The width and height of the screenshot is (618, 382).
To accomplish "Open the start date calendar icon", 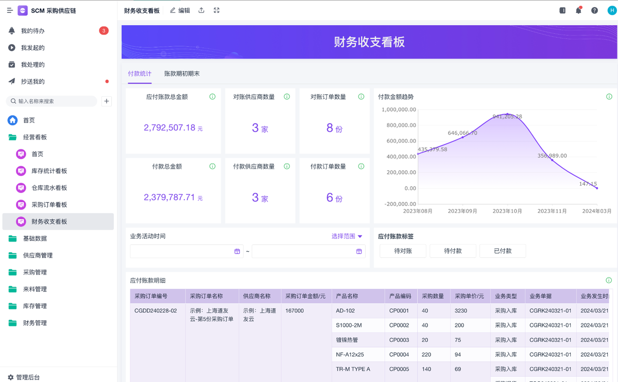I will coord(237,251).
